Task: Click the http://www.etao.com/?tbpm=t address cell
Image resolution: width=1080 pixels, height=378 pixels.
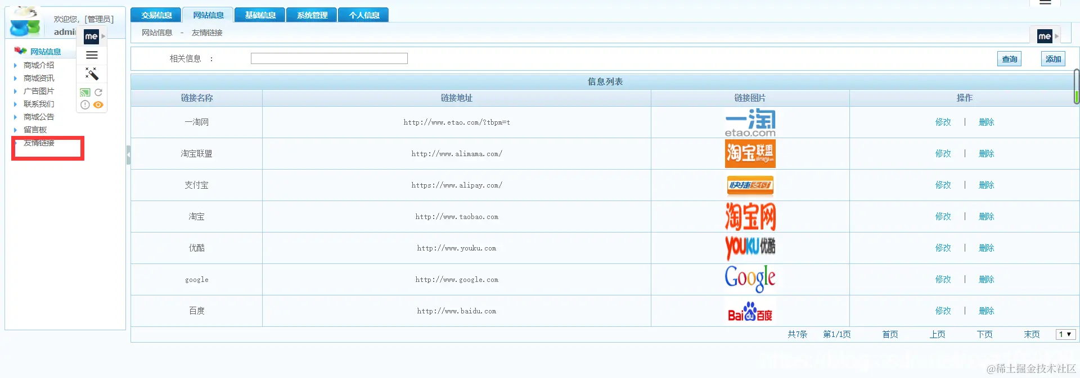Action: pos(456,122)
